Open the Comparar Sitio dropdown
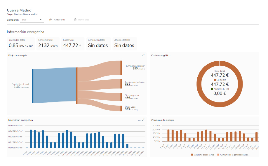This screenshot has width=268, height=166. point(32,20)
